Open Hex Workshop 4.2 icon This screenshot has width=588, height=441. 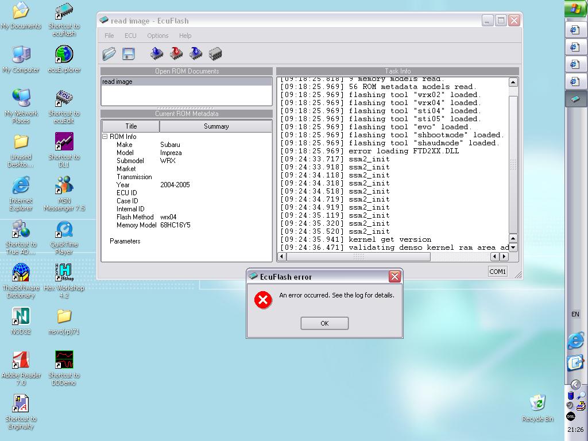[x=64, y=281]
